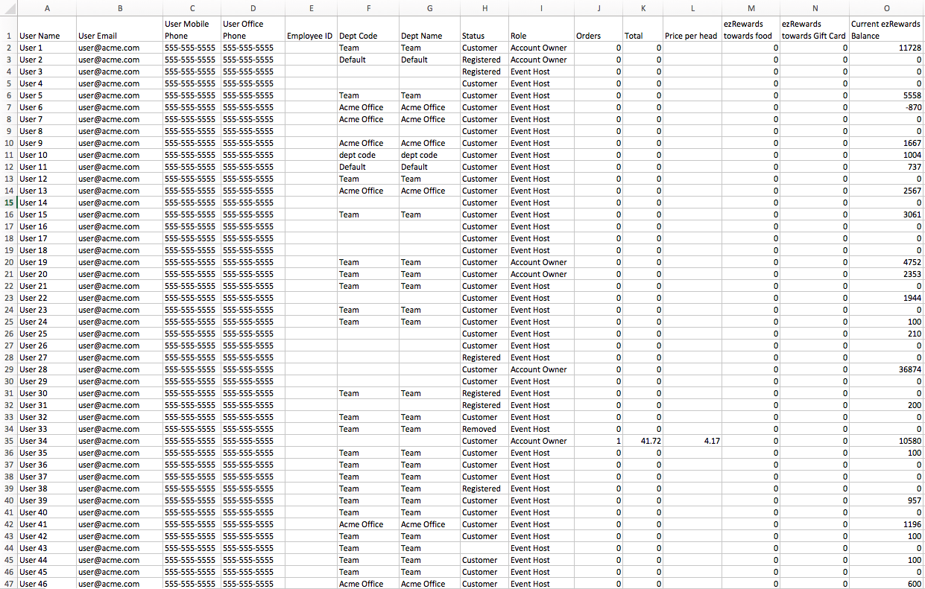This screenshot has width=925, height=589.
Task: Select row 15 header number
Action: pyautogui.click(x=8, y=203)
